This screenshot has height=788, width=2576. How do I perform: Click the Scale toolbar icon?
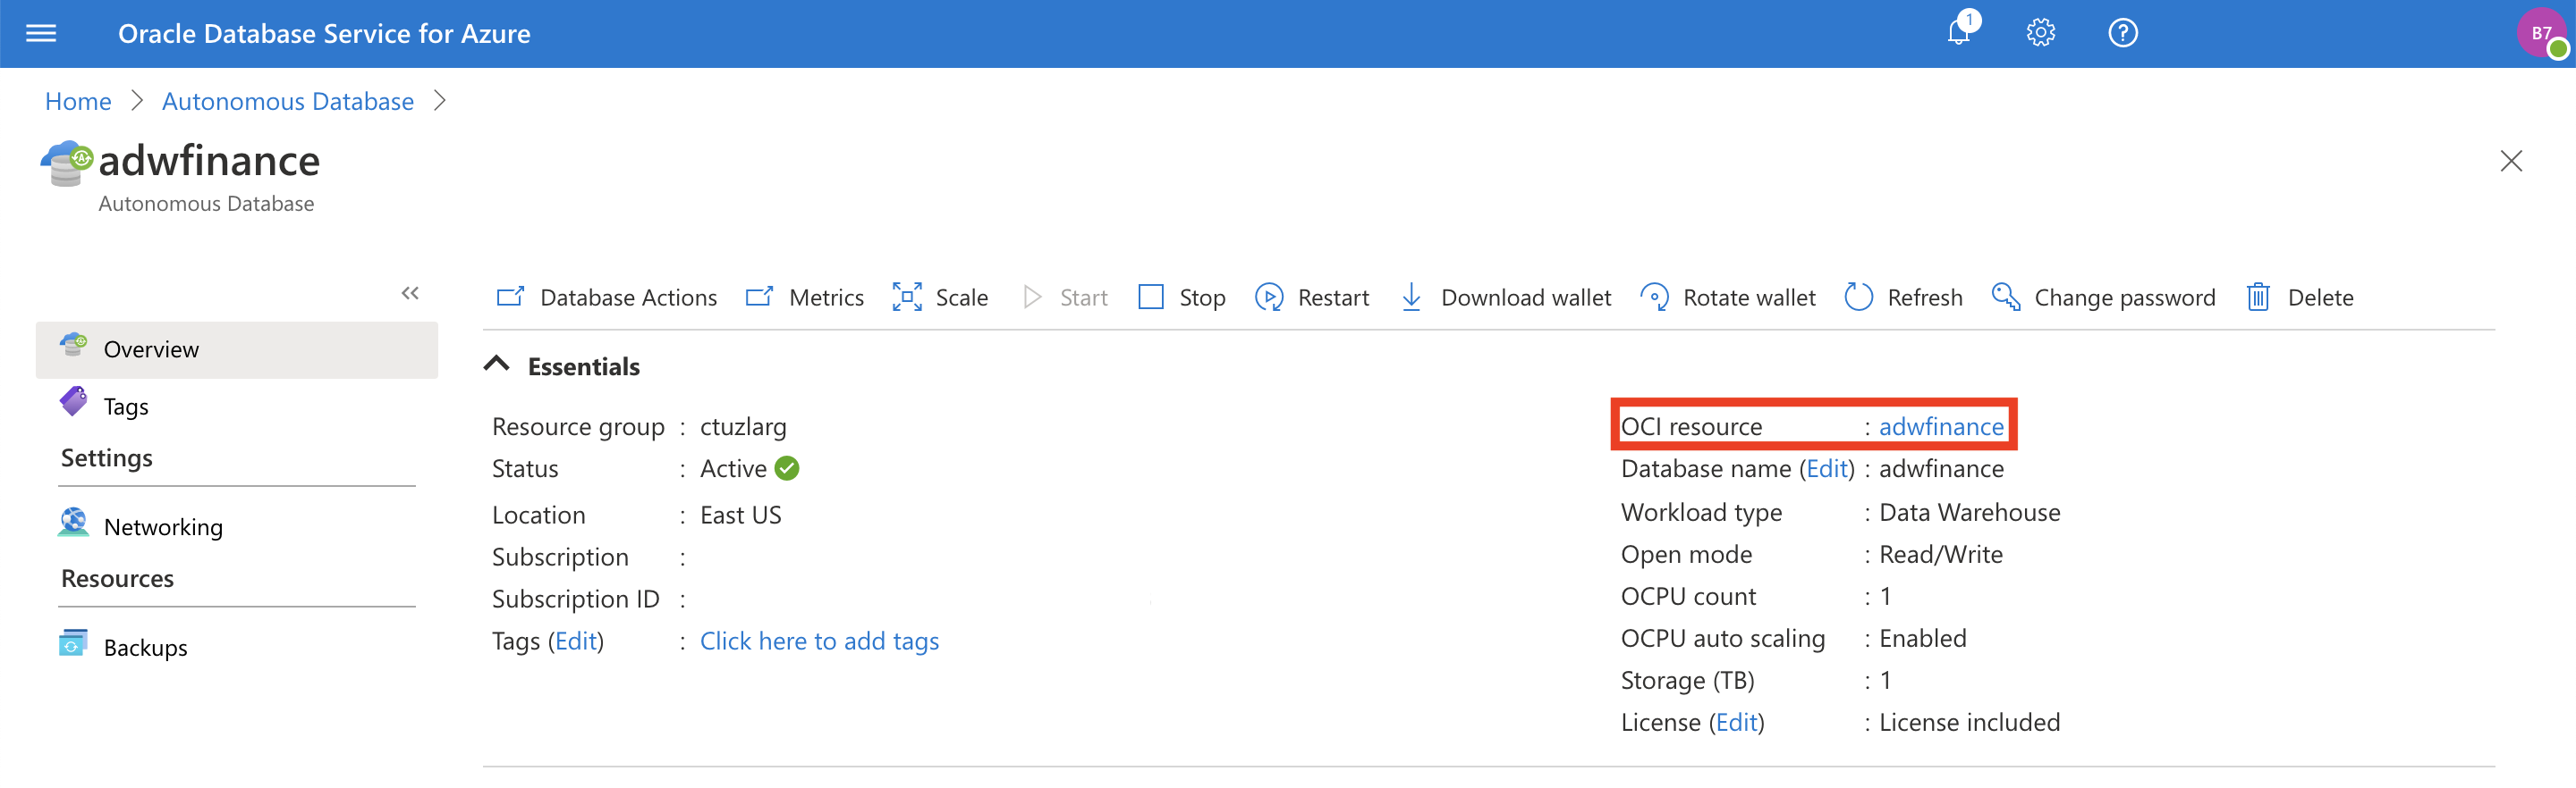tap(906, 298)
